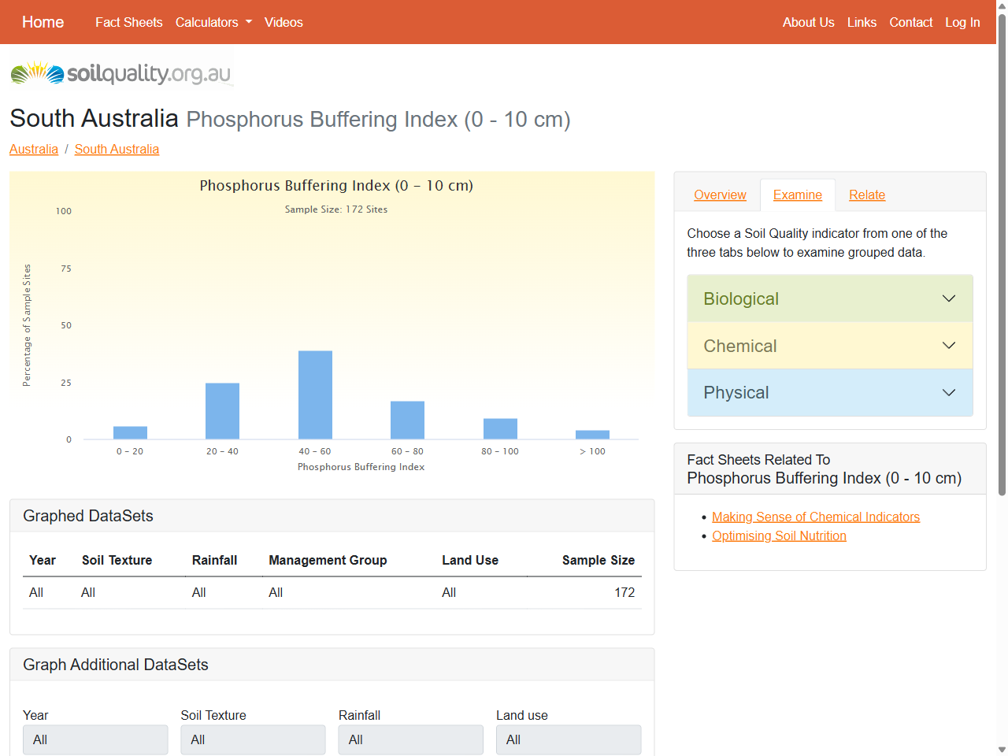Expand the Biological indicators chevron

pyautogui.click(x=948, y=298)
